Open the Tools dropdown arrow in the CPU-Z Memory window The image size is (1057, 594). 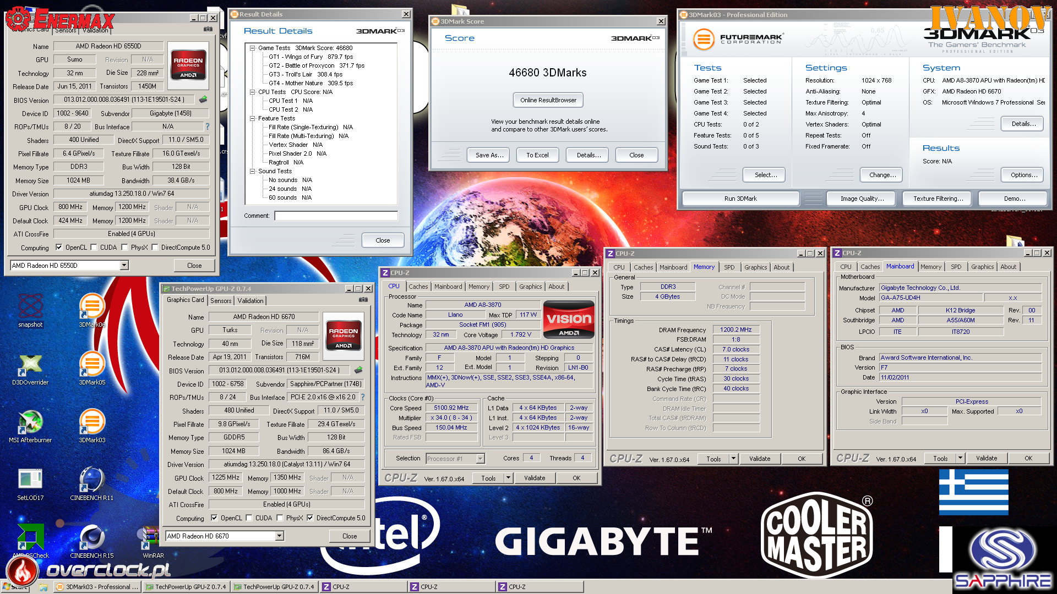pos(733,458)
